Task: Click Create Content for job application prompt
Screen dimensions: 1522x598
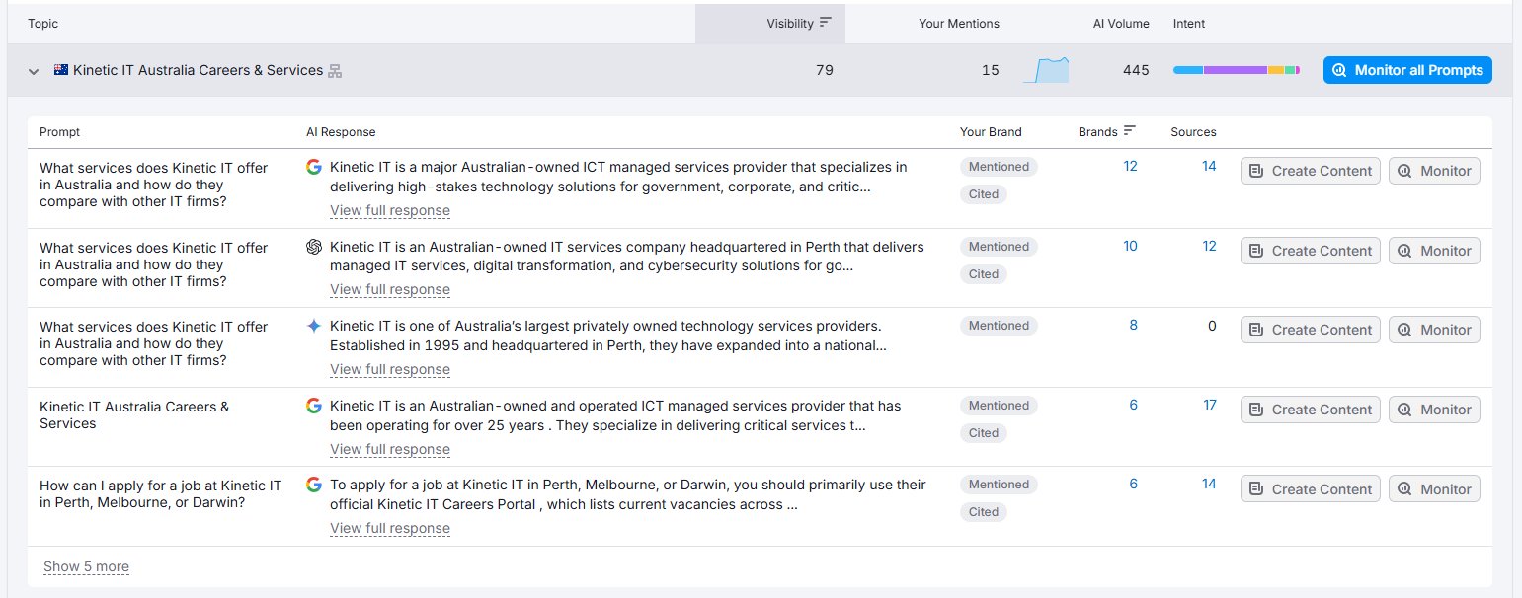Action: pyautogui.click(x=1311, y=489)
